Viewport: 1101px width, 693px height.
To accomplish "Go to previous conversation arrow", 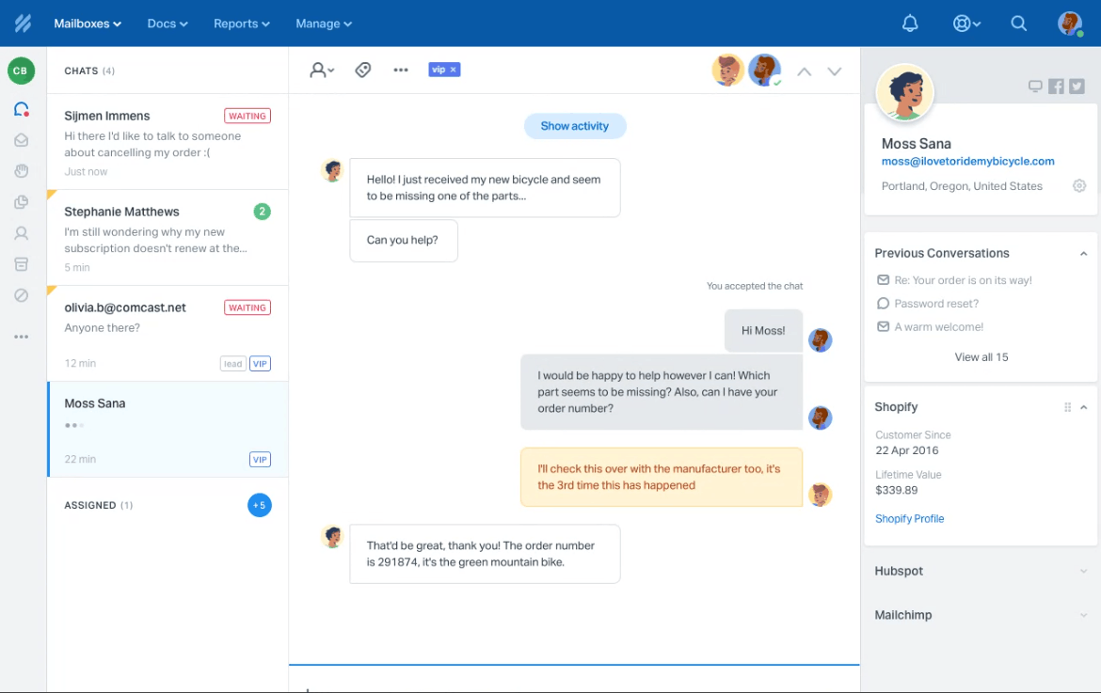I will coord(804,71).
